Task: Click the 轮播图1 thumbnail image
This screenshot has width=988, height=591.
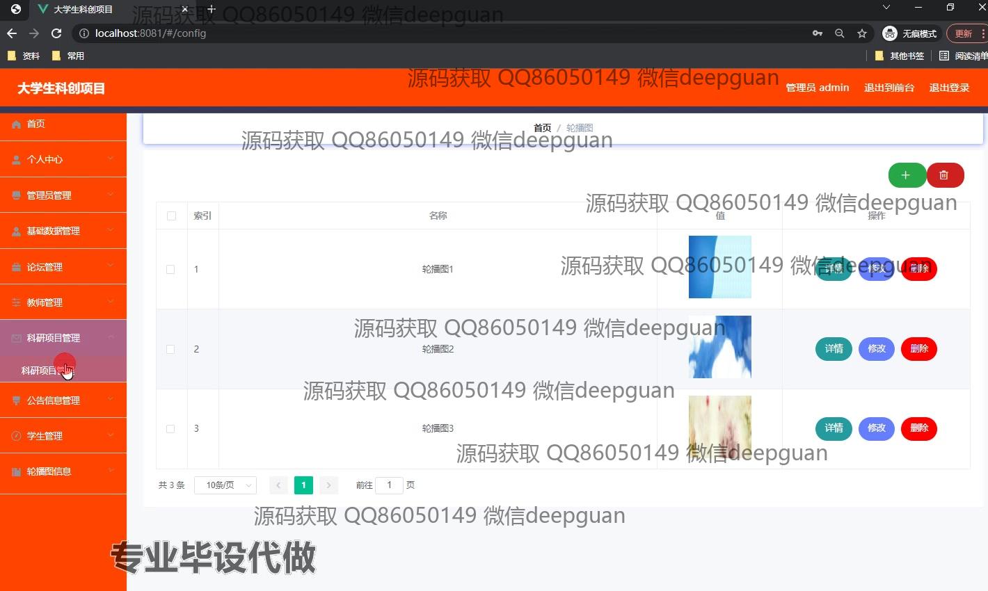Action: [719, 267]
